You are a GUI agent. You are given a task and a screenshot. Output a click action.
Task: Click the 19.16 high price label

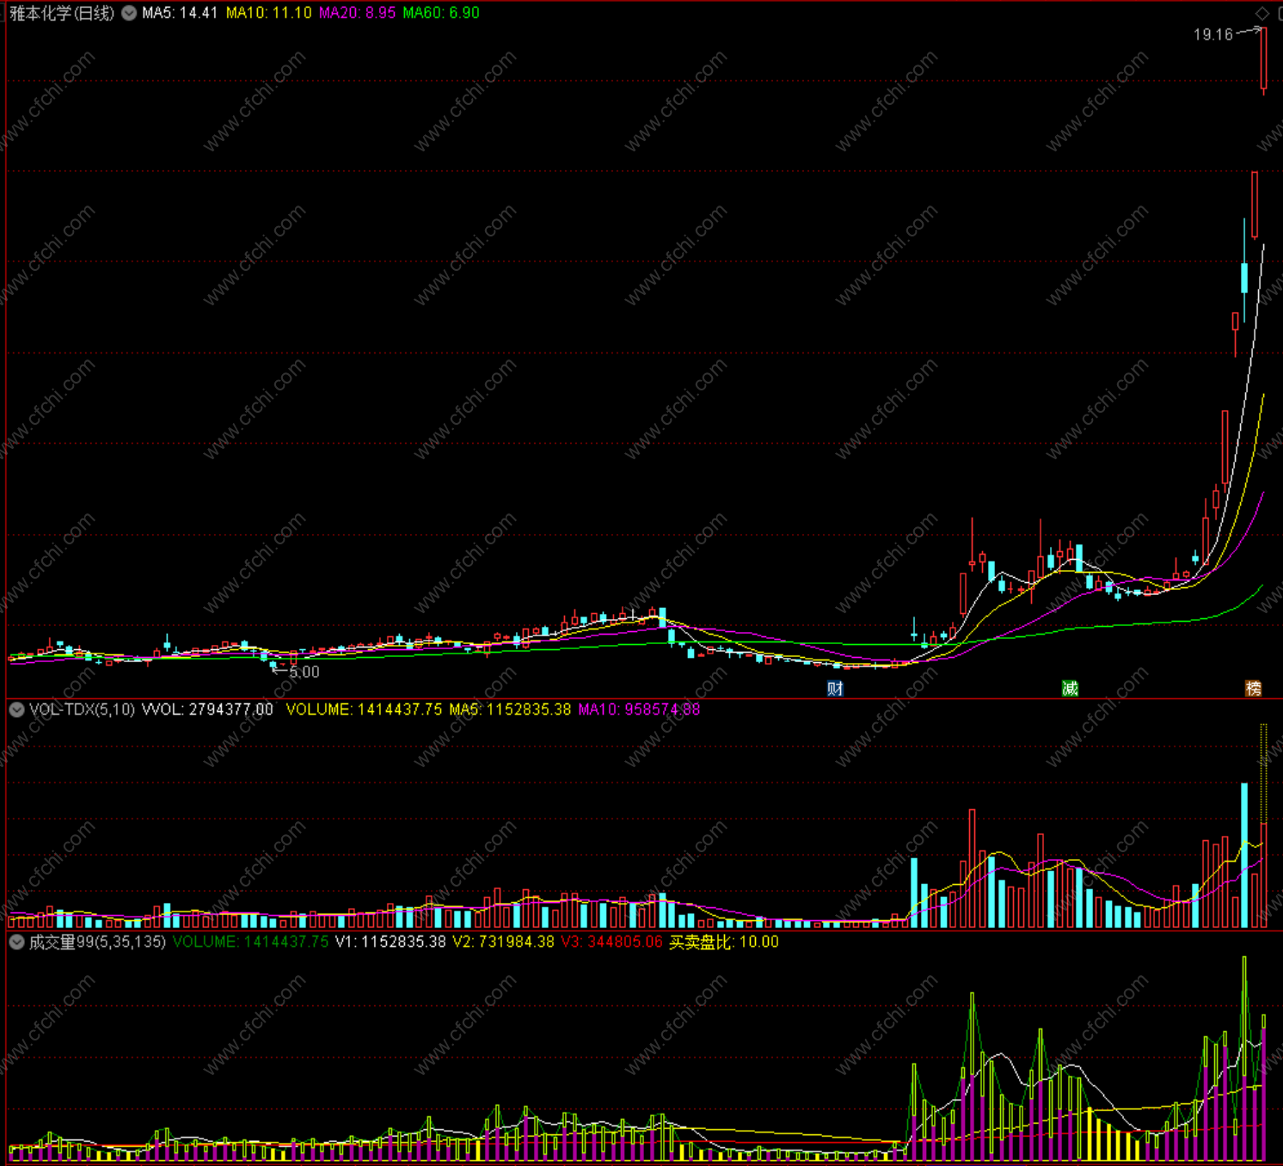(x=1213, y=34)
